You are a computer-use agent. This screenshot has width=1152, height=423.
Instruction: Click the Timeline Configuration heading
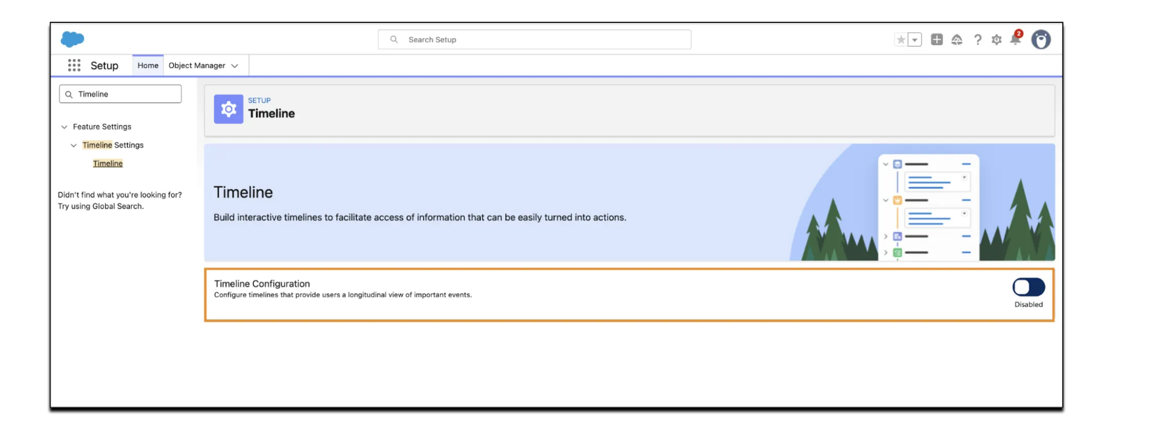tap(262, 283)
